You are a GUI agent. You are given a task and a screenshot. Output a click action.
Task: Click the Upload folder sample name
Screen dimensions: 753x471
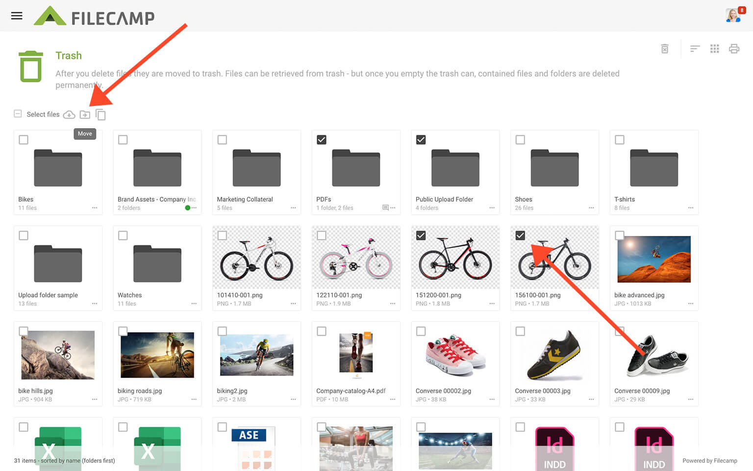(48, 295)
